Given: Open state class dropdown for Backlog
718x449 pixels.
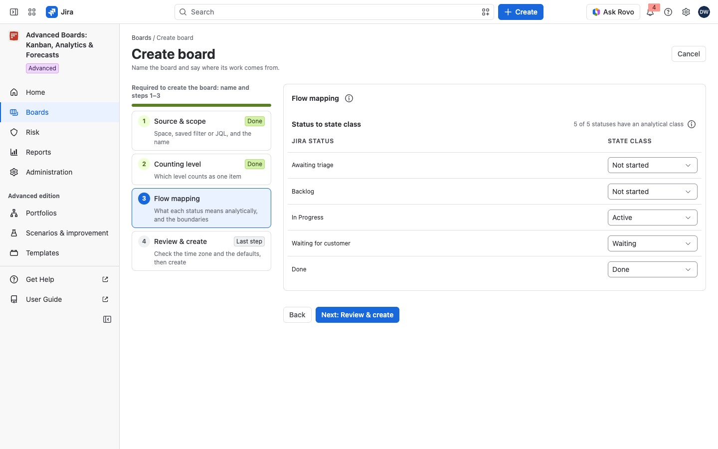Looking at the screenshot, I should (652, 192).
